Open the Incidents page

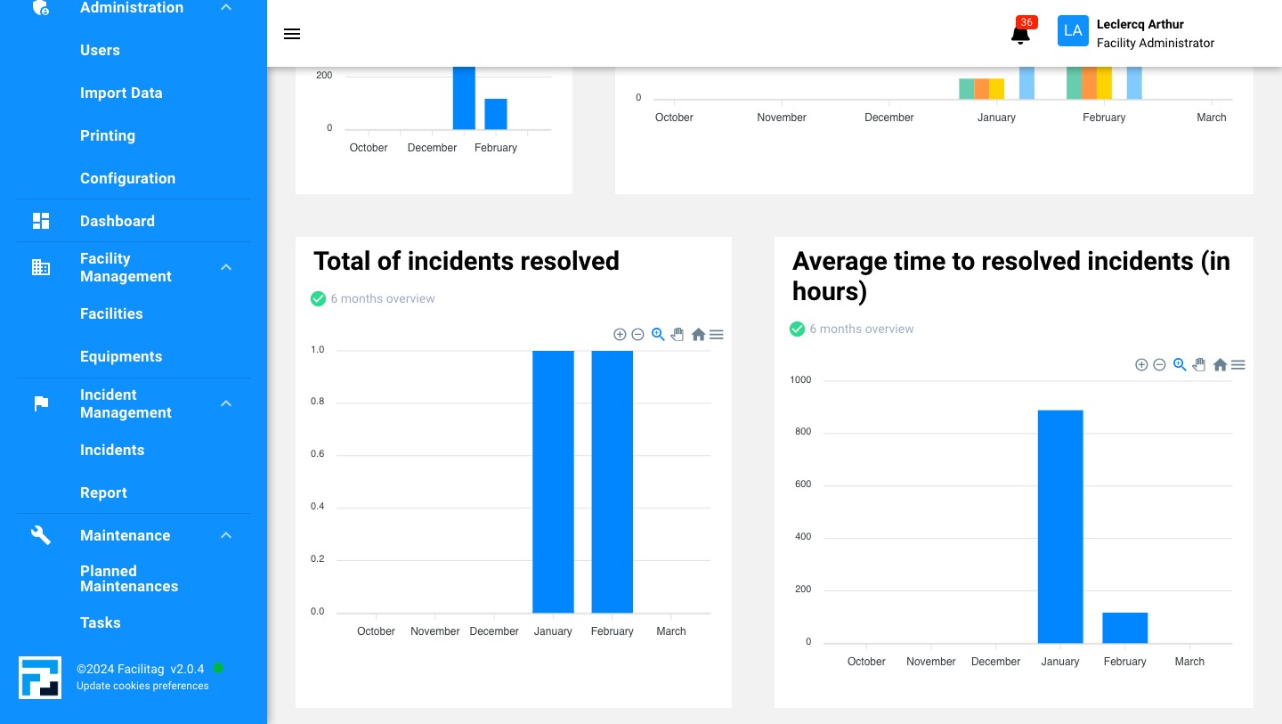point(112,450)
